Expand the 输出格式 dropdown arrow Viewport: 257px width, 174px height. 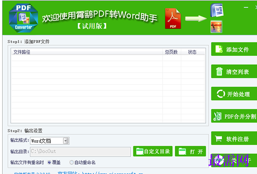[66, 141]
